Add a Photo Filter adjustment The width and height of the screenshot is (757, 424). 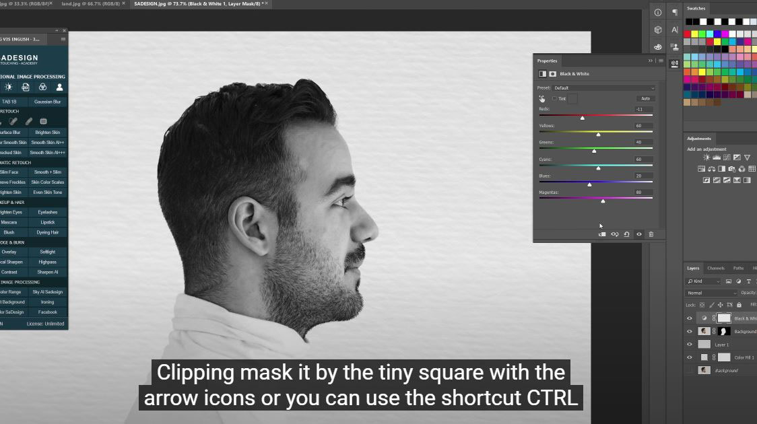point(731,169)
